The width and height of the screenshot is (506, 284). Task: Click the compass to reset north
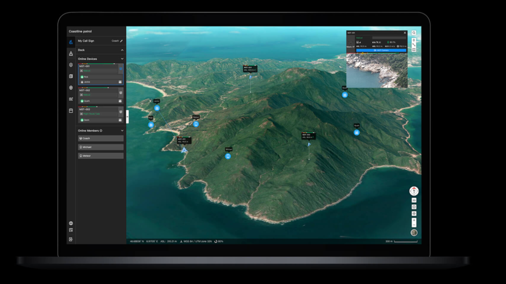(414, 191)
